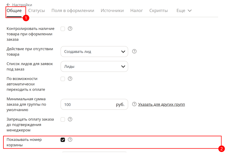
Task: Open the Поля в оформлении tab
Action: pyautogui.click(x=73, y=10)
